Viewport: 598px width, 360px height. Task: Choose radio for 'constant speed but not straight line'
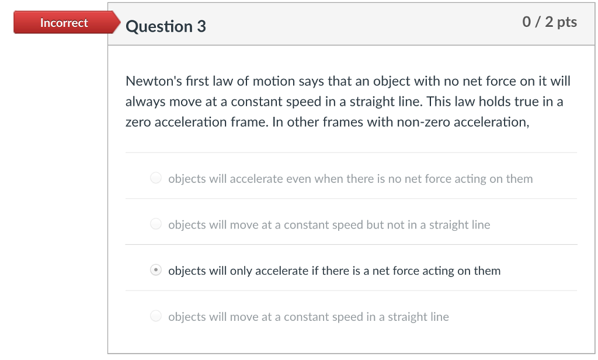point(156,224)
